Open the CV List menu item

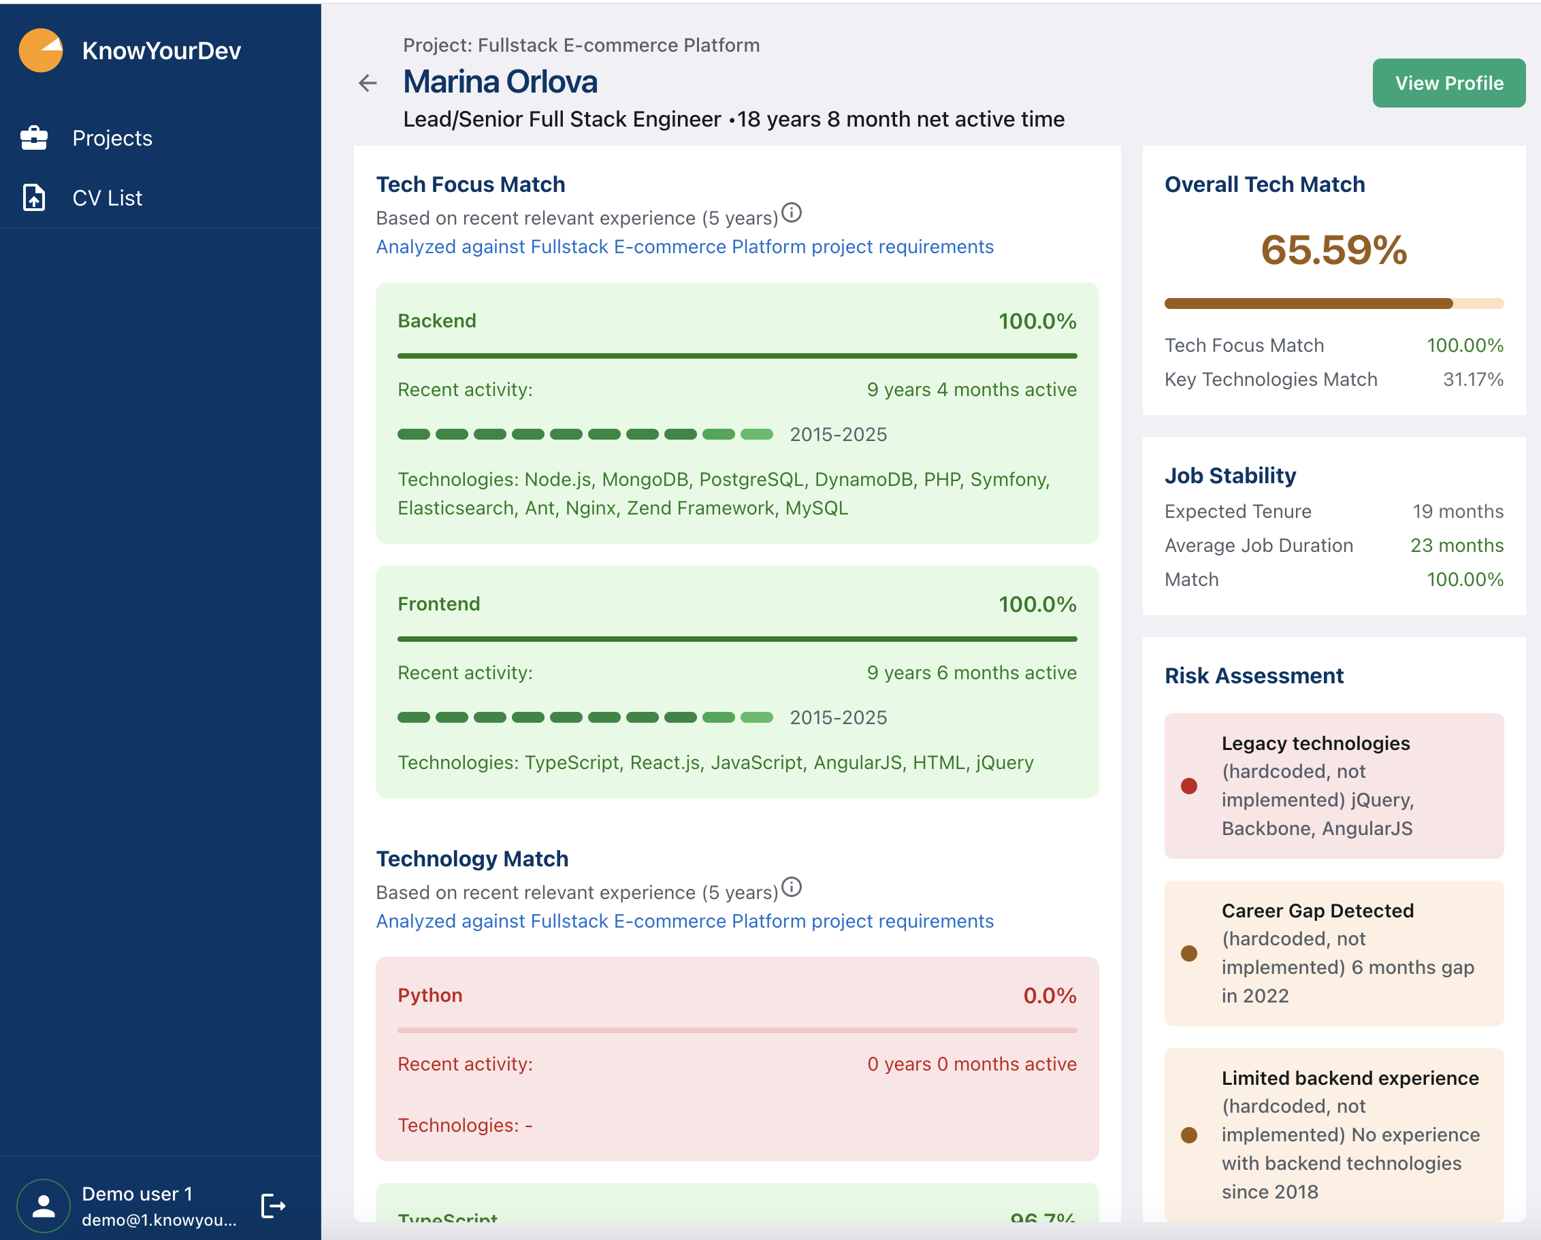[x=108, y=198]
